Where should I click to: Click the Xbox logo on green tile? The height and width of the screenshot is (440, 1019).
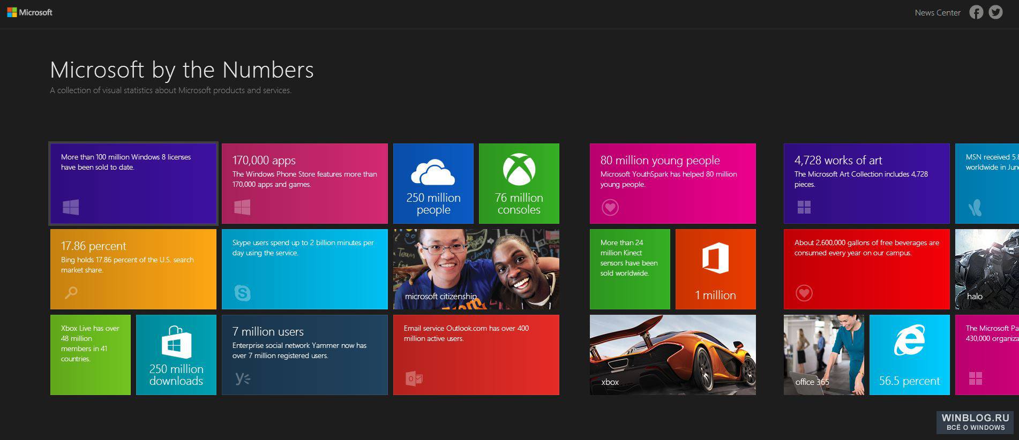pyautogui.click(x=519, y=170)
